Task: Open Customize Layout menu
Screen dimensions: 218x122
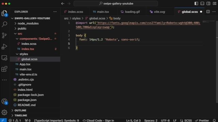Action: tap(215, 3)
